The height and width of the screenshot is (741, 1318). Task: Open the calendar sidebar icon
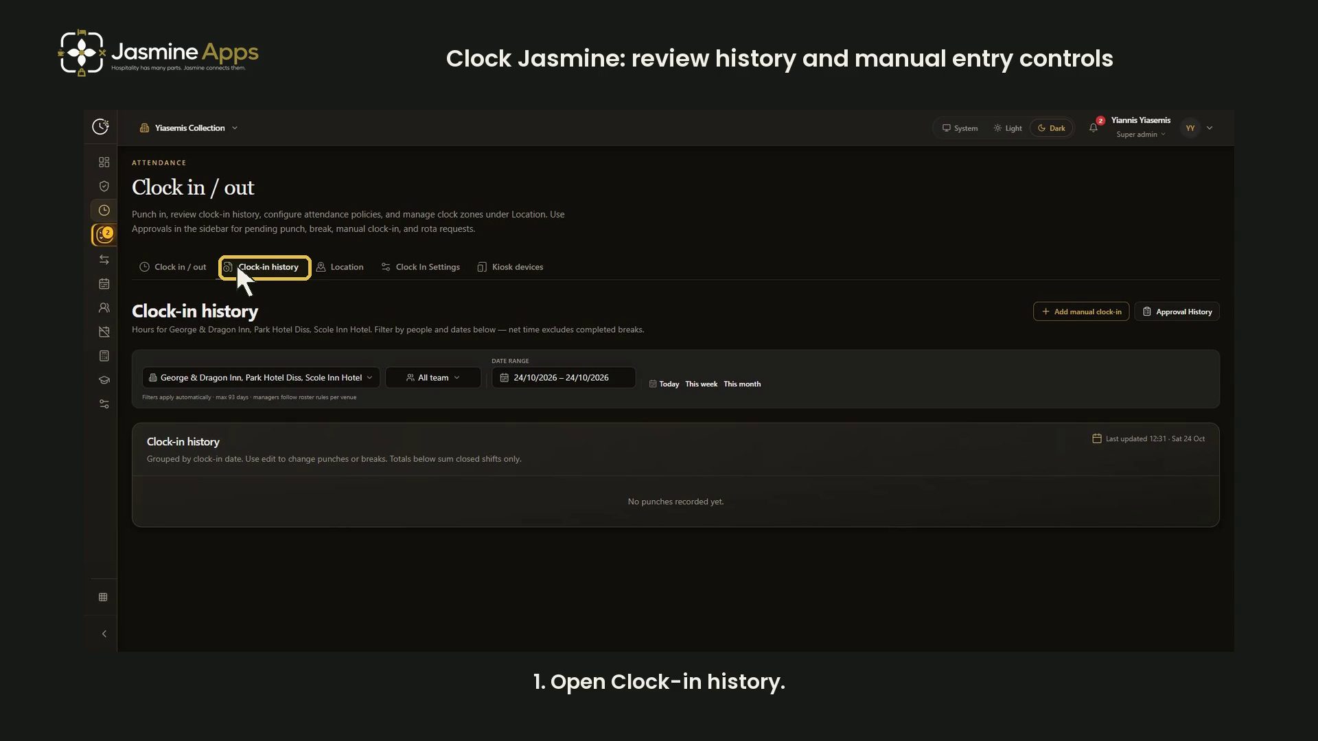click(x=104, y=283)
